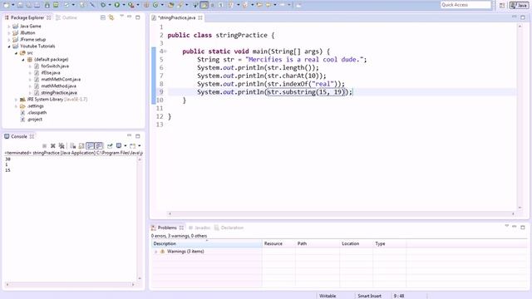
Task: Expand the Java Game project
Action: click(x=9, y=26)
